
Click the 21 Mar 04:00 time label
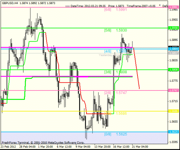pos(140,147)
